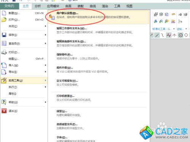Choose 强制零件(P)... entry
This screenshot has width=190, height=142.
98,56
